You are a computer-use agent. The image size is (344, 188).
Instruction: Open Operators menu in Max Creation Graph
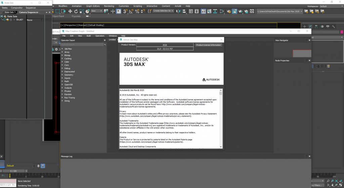[x=100, y=36]
